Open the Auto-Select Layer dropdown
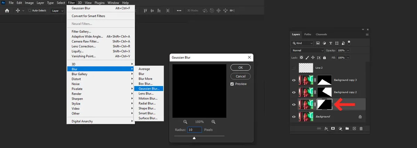The height and width of the screenshot is (148, 417). coord(57,11)
